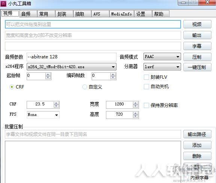Open the 常用 tab
The height and width of the screenshot is (183, 216).
46,14
